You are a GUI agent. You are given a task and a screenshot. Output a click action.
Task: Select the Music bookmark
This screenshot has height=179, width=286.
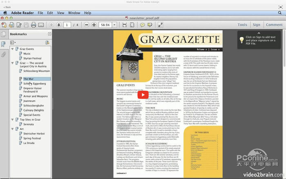click(27, 54)
